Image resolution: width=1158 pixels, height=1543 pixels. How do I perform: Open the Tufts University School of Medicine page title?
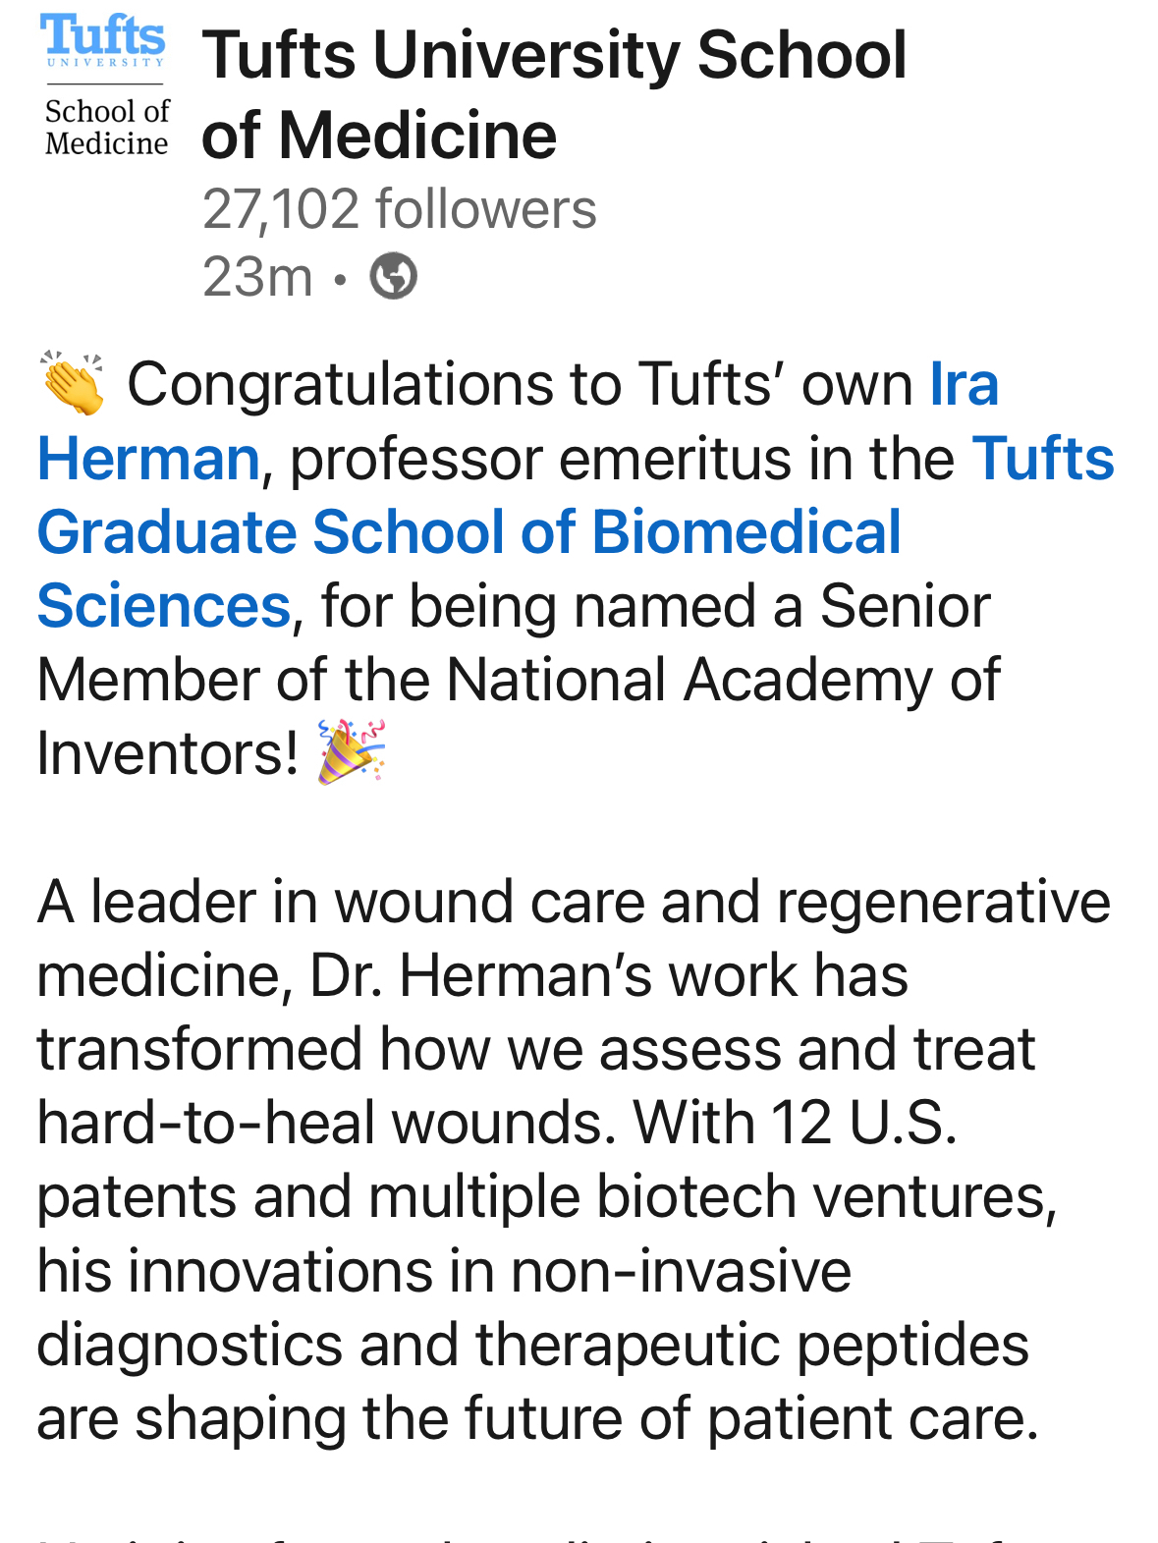pyautogui.click(x=554, y=94)
